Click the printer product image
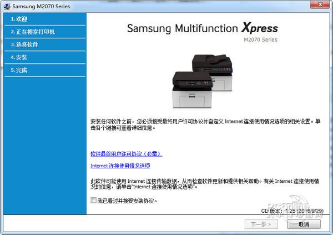 coord(203,81)
